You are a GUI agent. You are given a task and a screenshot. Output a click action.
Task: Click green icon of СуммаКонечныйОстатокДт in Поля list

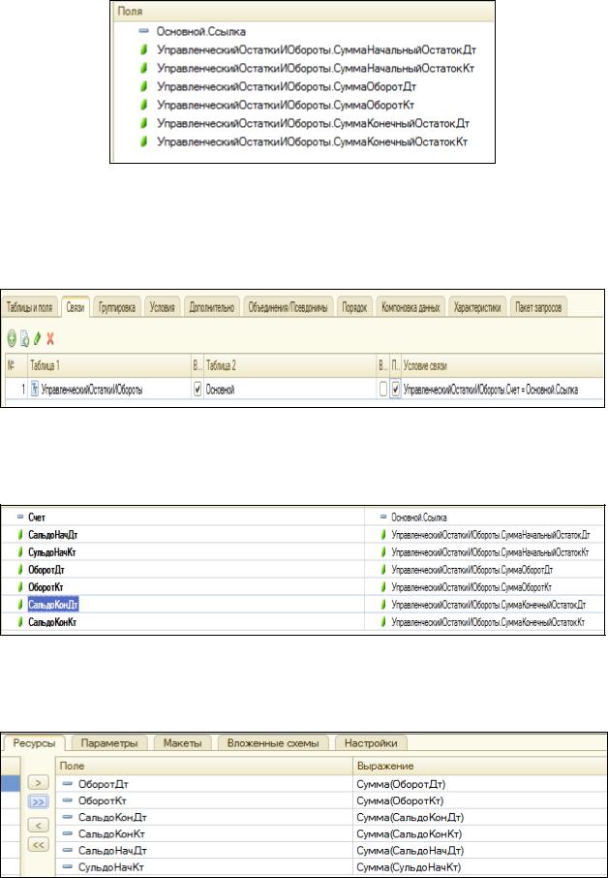tap(143, 123)
